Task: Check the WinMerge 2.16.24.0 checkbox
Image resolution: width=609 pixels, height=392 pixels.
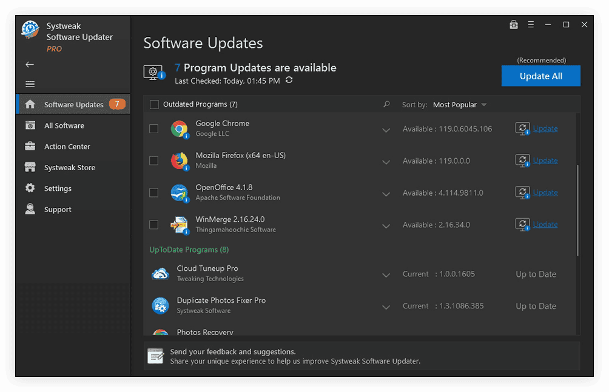Action: [x=154, y=225]
